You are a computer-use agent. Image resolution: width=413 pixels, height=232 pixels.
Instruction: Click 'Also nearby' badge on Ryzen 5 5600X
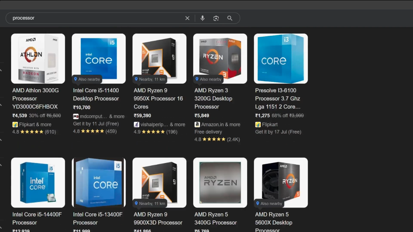coord(269,203)
